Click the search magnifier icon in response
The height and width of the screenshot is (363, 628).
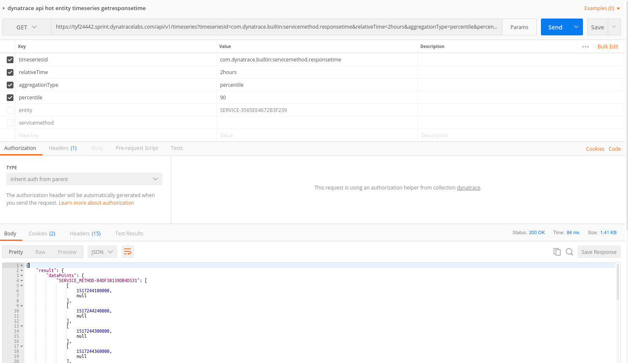click(x=570, y=252)
